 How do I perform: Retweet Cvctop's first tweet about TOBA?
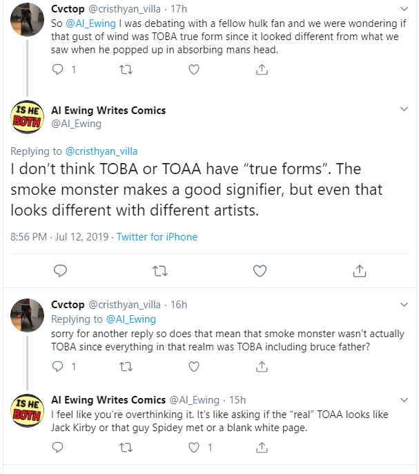[126, 69]
